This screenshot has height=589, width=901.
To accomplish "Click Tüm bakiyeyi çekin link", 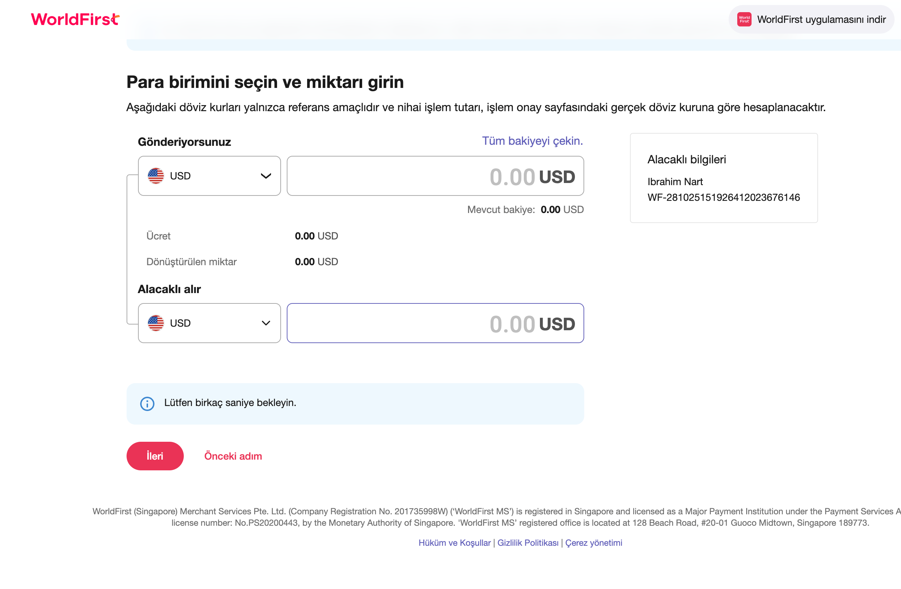I will tap(532, 141).
